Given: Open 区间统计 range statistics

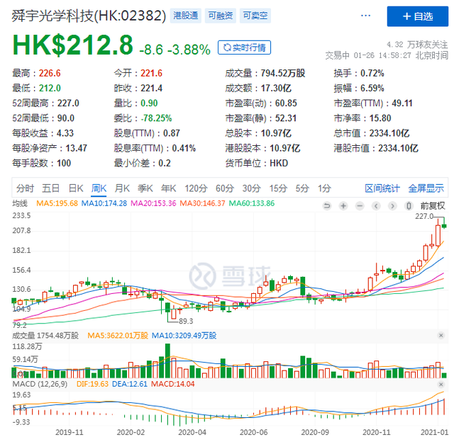Looking at the screenshot, I should click(382, 188).
